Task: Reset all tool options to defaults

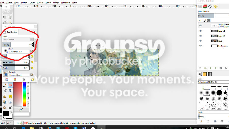Action: [x=32, y=80]
